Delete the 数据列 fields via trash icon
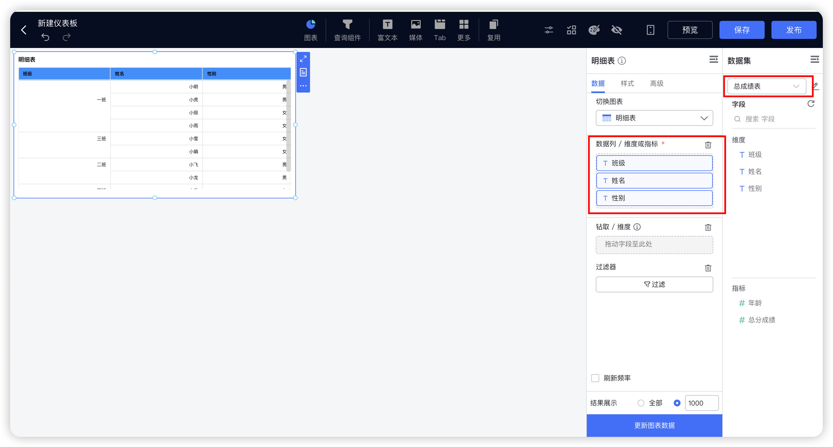The width and height of the screenshot is (833, 447). point(708,145)
